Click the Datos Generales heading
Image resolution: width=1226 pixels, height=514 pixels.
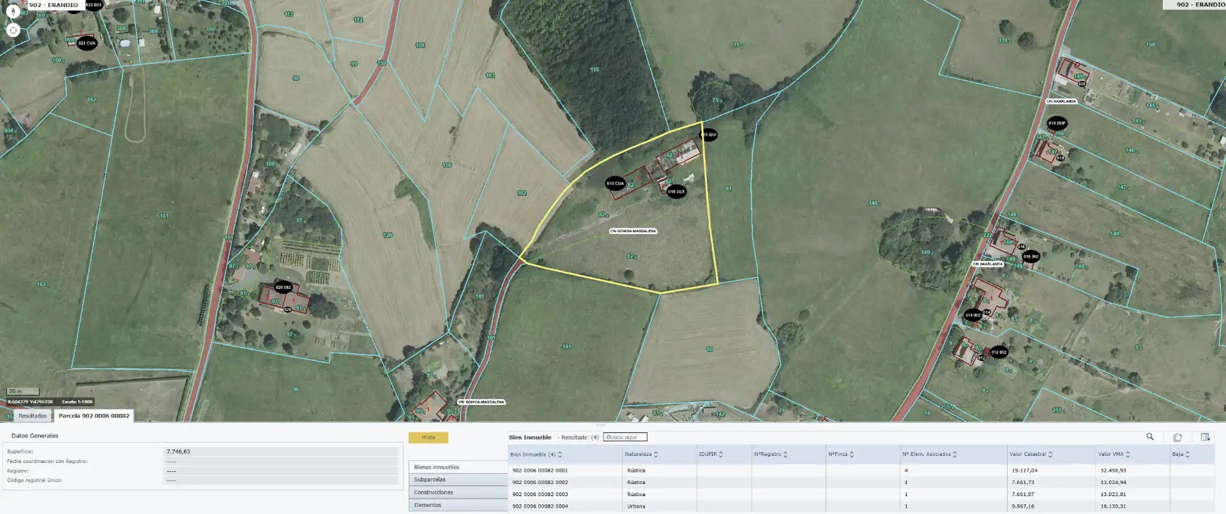click(x=35, y=436)
